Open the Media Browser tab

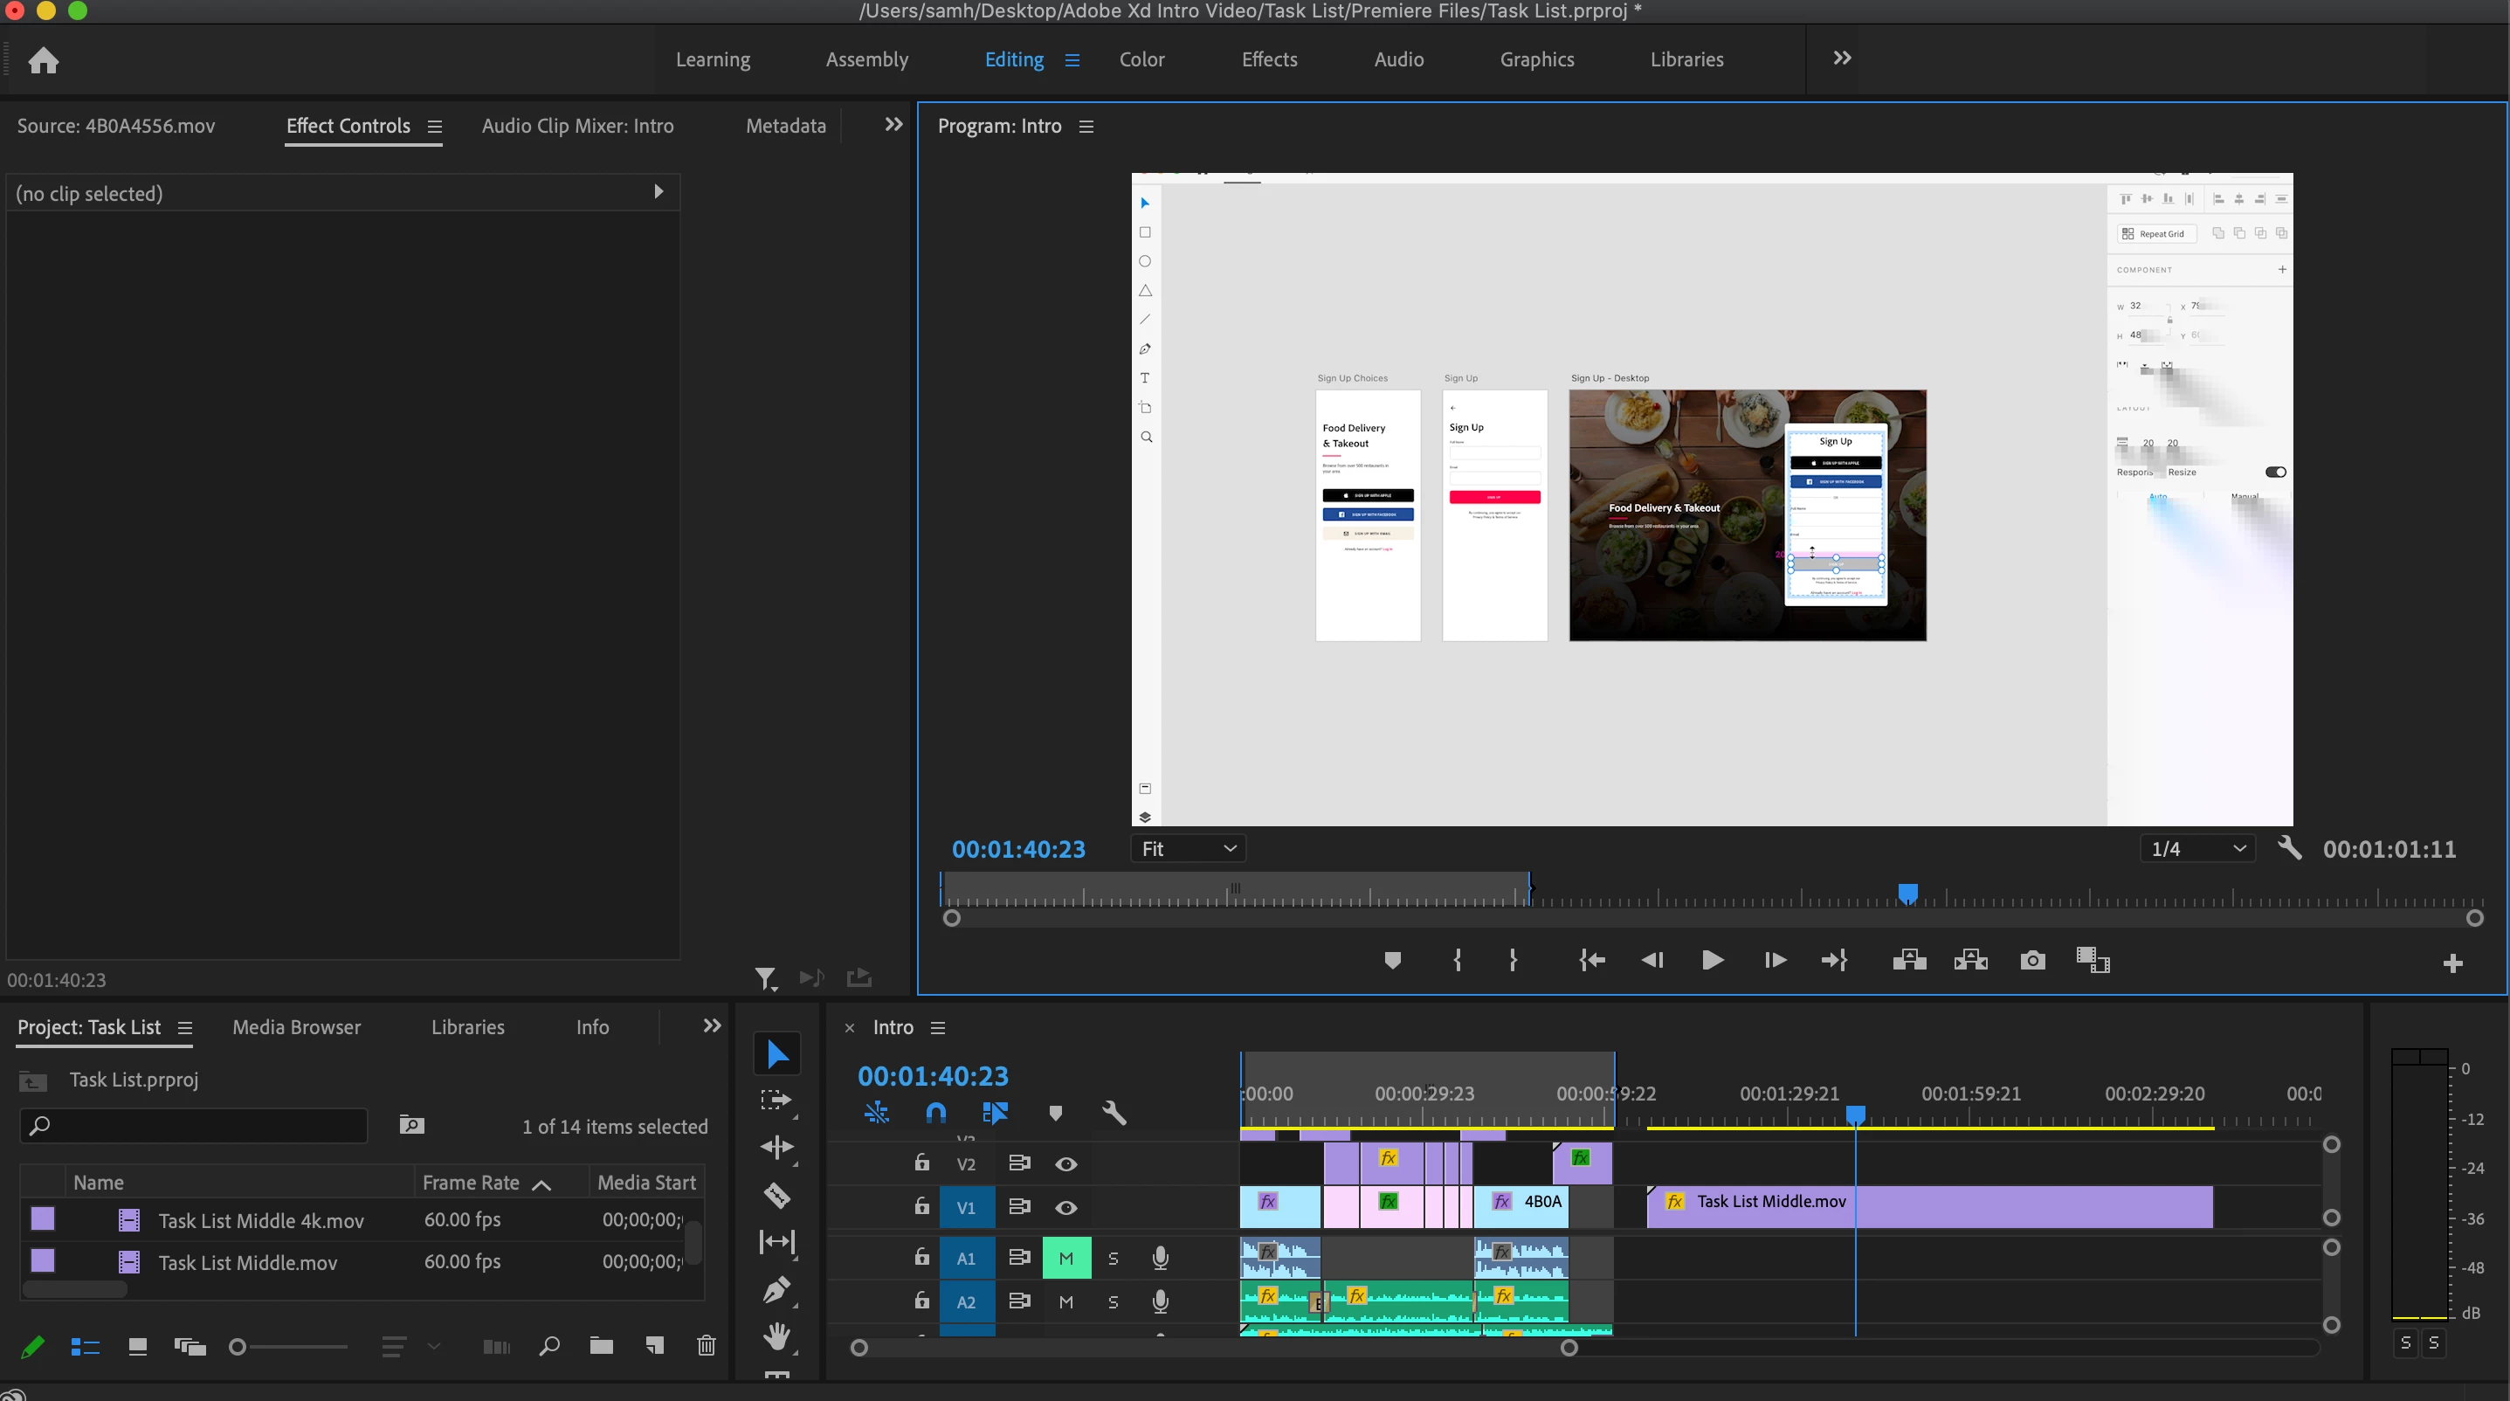[x=296, y=1027]
